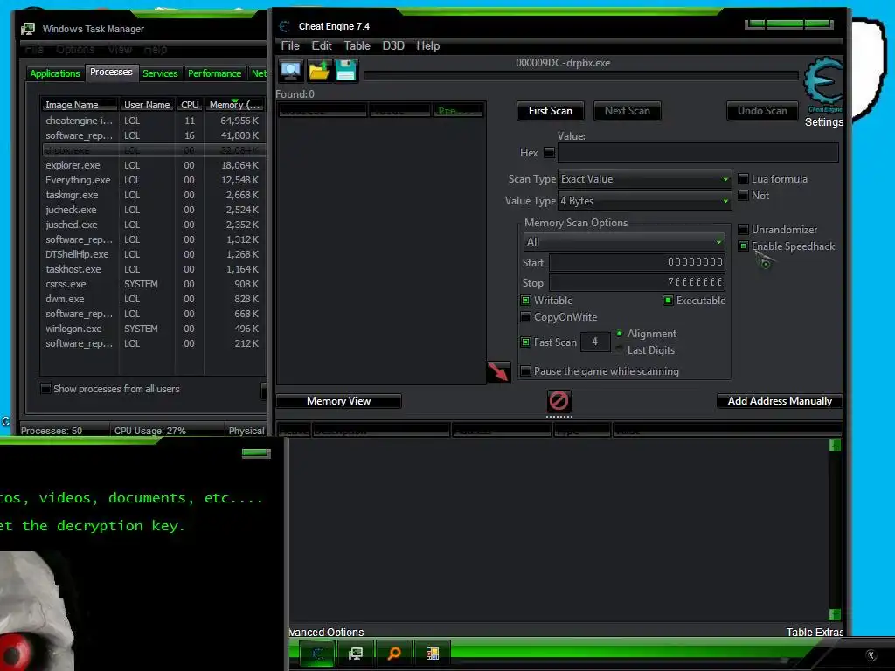The height and width of the screenshot is (671, 895).
Task: Open the Edit menu in Cheat Engine
Action: click(322, 45)
